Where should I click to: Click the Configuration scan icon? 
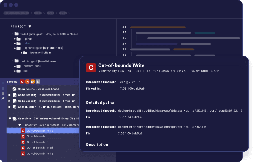click(x=15, y=107)
